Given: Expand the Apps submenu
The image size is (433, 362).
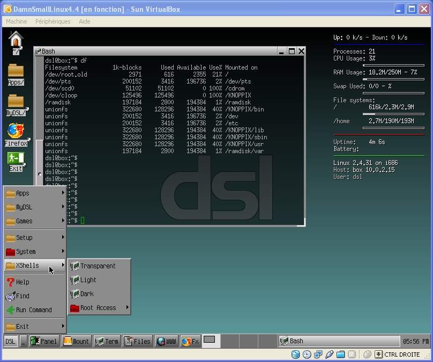Looking at the screenshot, I should click(35, 193).
